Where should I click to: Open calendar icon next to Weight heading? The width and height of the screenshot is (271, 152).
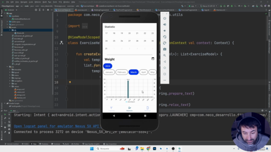[153, 59]
